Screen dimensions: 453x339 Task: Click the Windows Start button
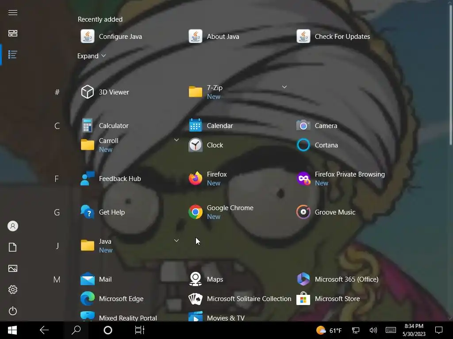12,330
